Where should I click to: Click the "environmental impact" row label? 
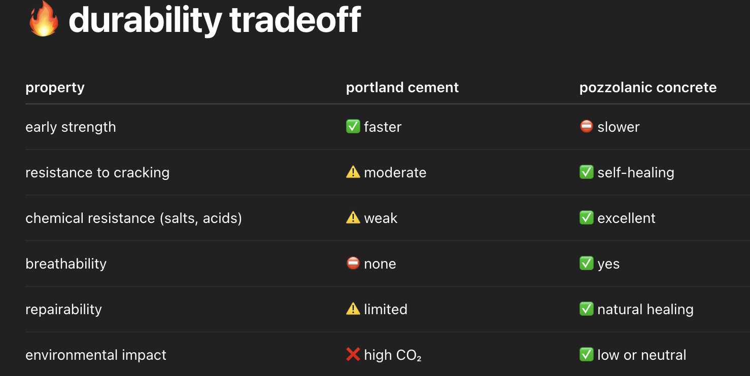tap(95, 355)
